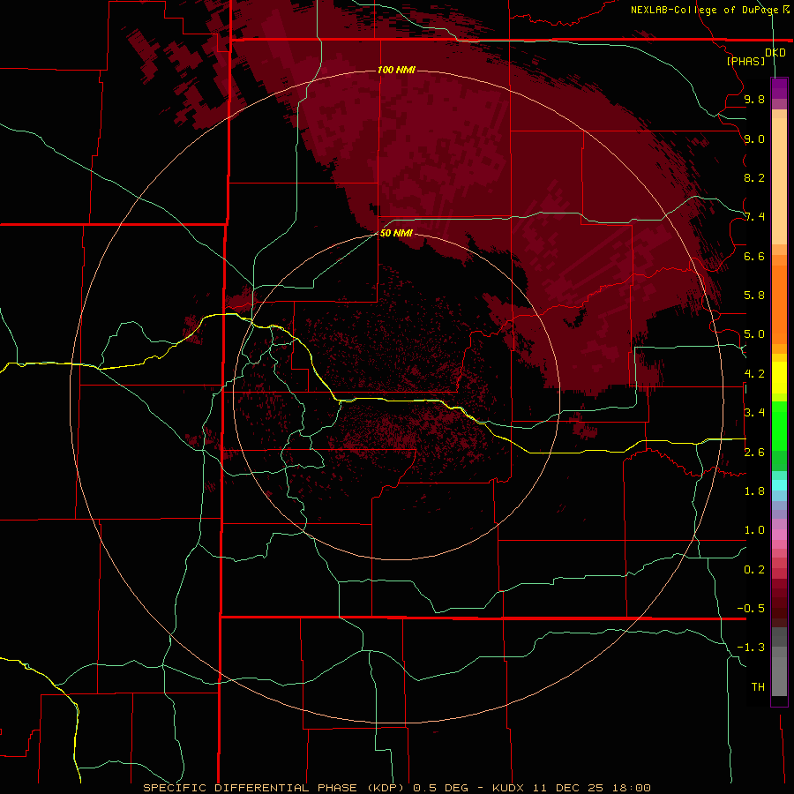Click the 5.8 legend value
Screen dimensions: 794x794
(x=754, y=296)
